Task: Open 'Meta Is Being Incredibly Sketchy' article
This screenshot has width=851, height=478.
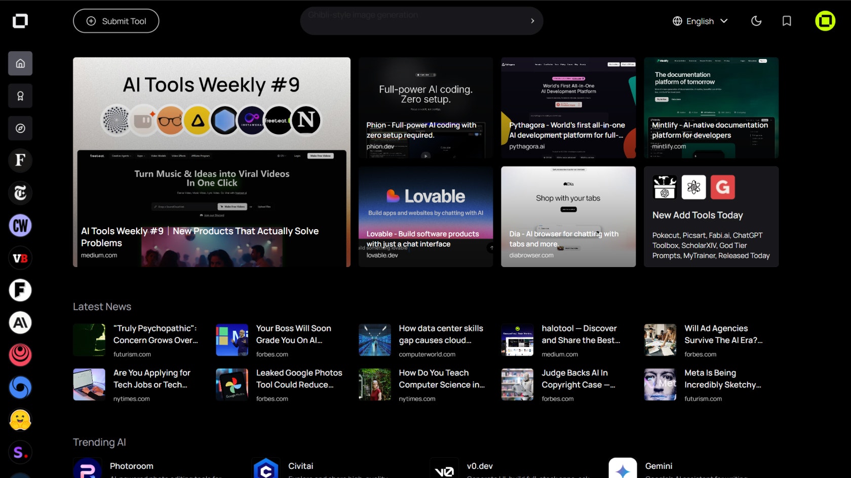Action: tap(708, 384)
